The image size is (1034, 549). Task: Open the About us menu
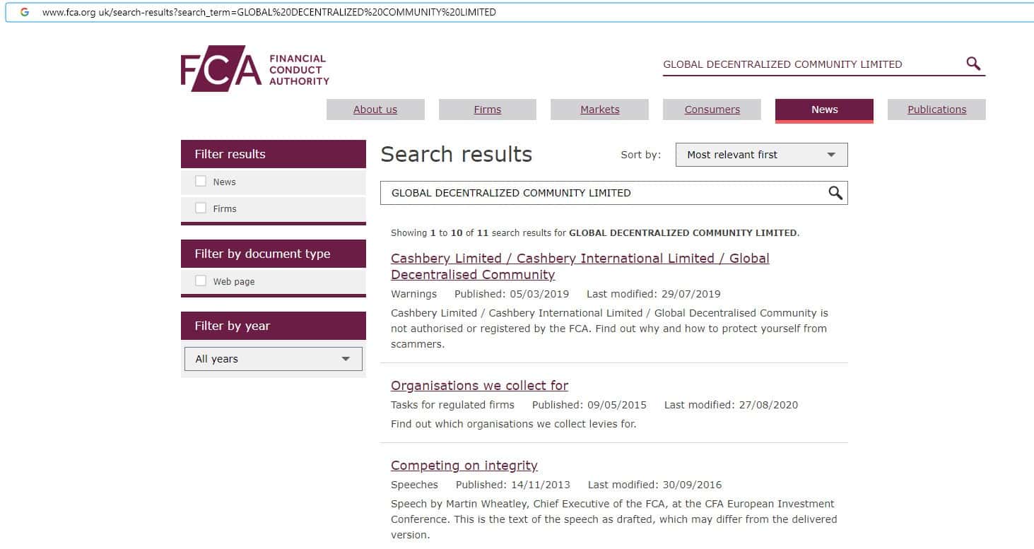tap(375, 110)
